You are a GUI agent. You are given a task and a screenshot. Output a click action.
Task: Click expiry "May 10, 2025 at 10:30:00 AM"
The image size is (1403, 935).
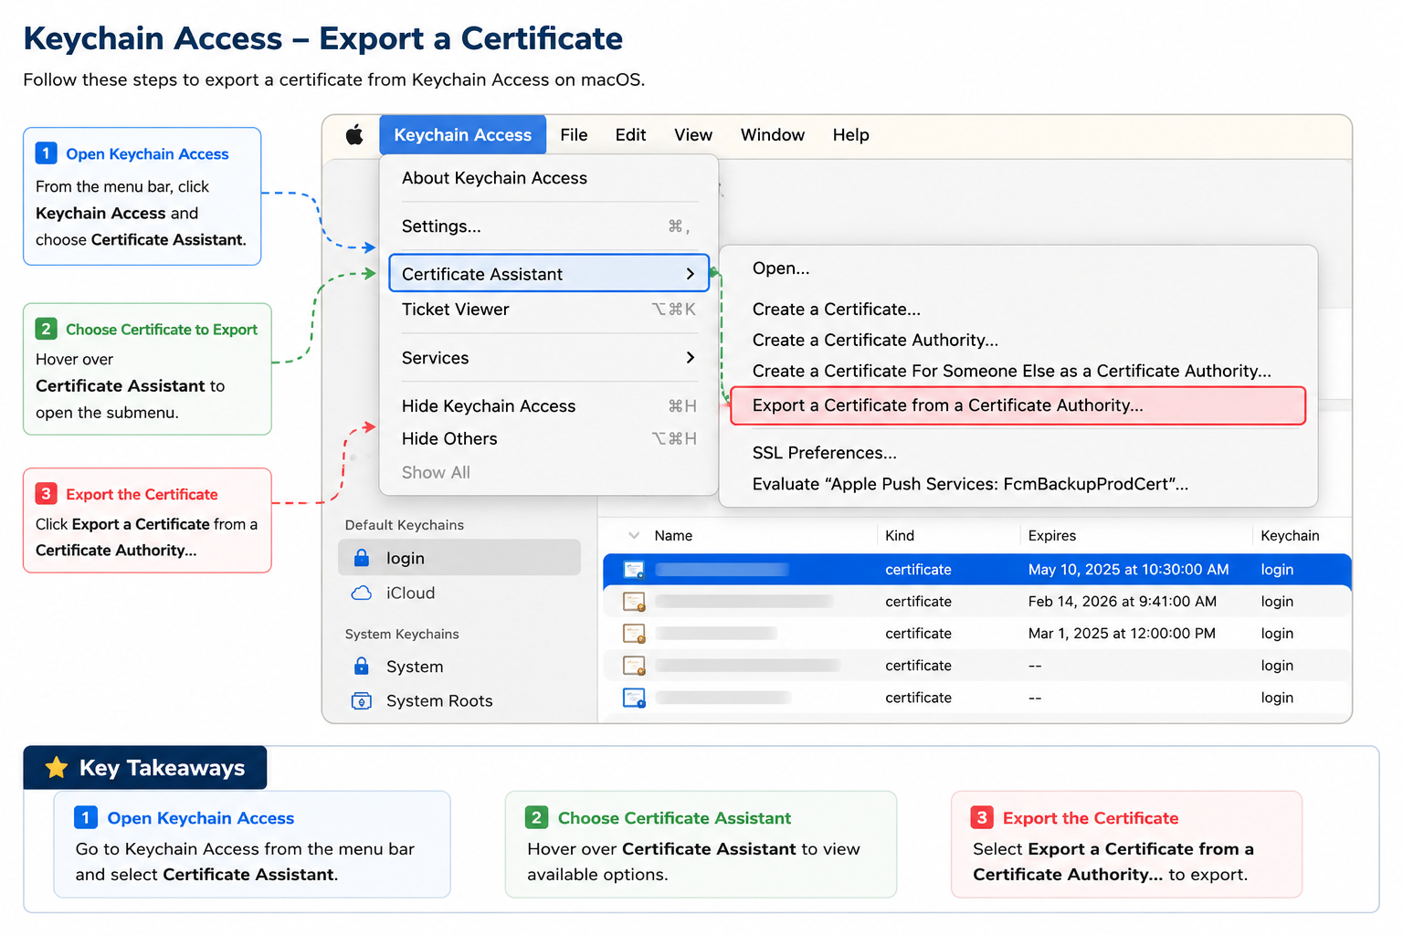coord(1128,570)
